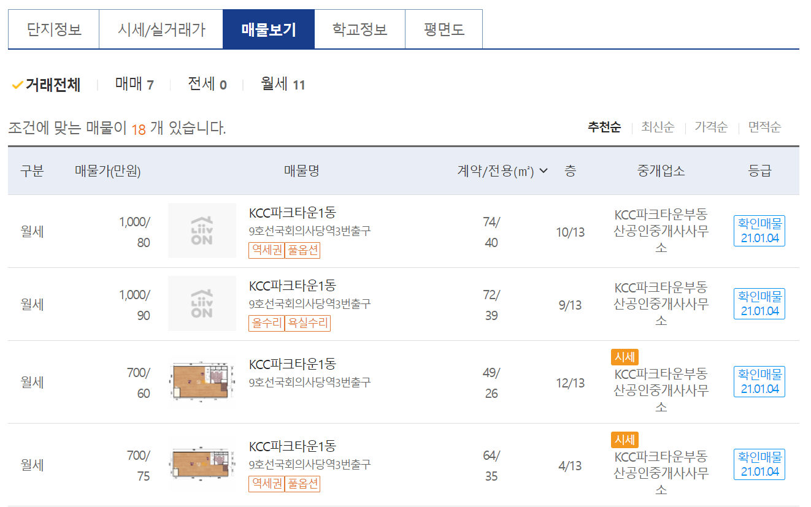Viewport: 811px width, 507px height.
Task: Click the listing count number 18
Action: click(139, 129)
